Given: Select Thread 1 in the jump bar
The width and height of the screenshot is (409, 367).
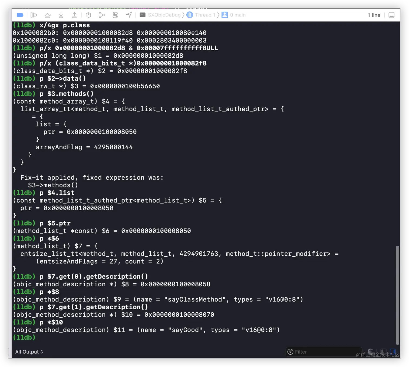Looking at the screenshot, I should tap(201, 15).
